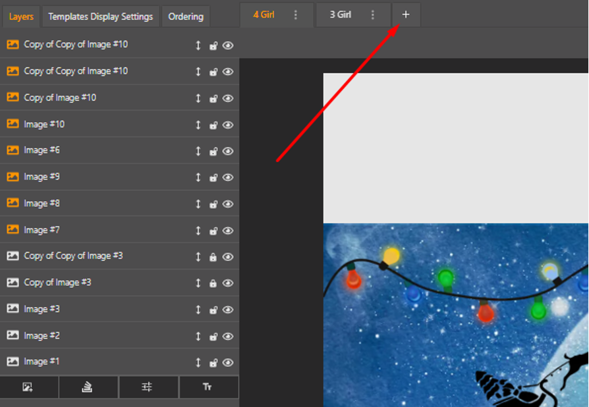The image size is (589, 407).
Task: Select the Image #7 layer name
Action: 42,230
